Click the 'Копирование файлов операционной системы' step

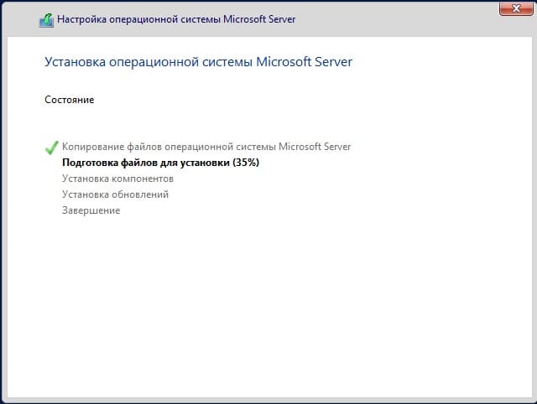(206, 147)
